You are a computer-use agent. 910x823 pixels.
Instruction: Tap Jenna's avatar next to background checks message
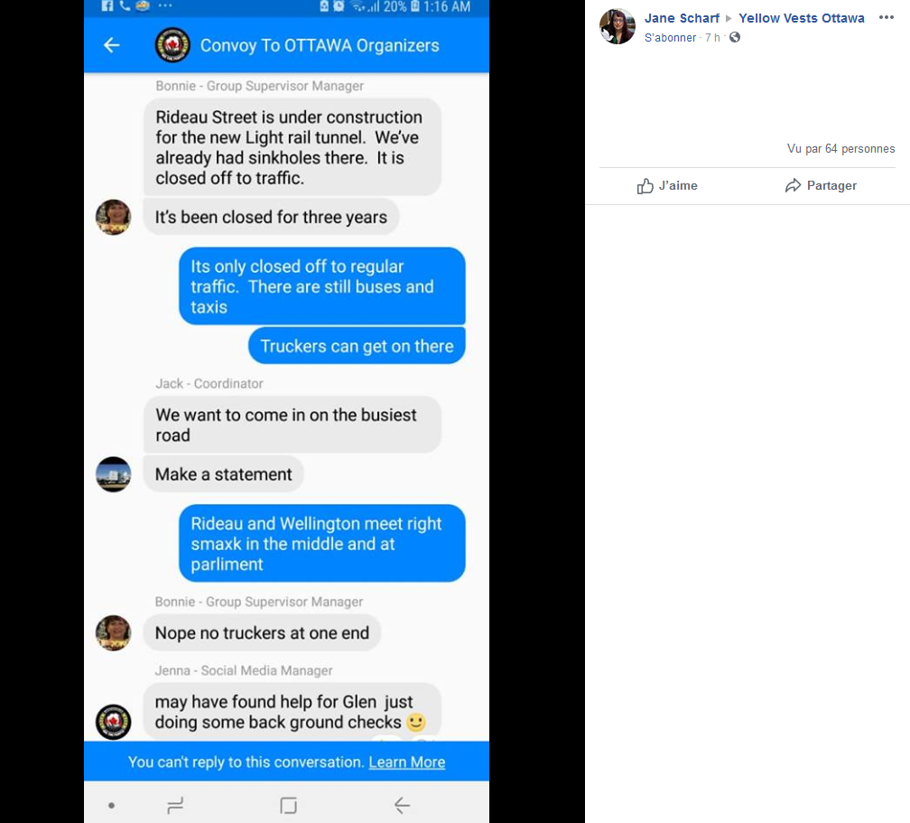114,722
